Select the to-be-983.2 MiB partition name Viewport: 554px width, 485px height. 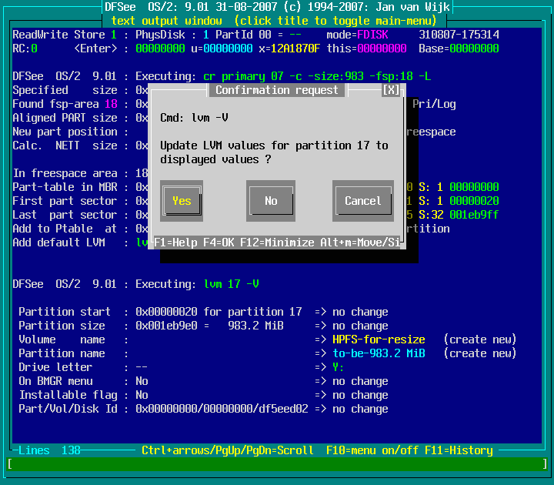tap(379, 353)
